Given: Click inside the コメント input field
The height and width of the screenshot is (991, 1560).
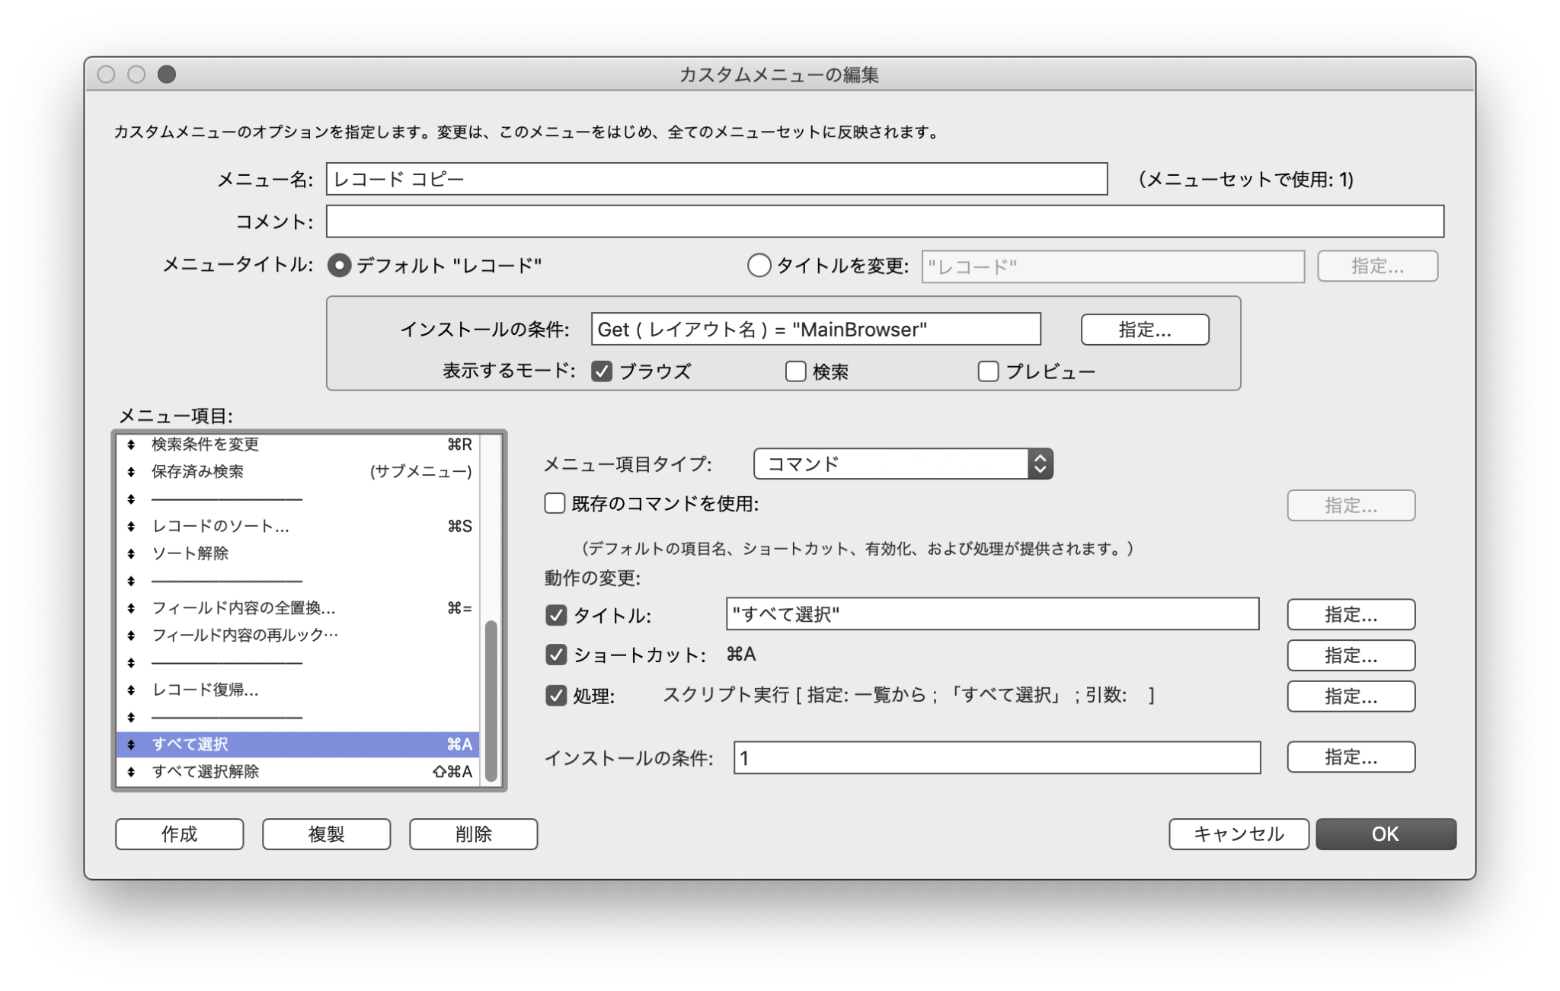Looking at the screenshot, I should click(x=884, y=222).
